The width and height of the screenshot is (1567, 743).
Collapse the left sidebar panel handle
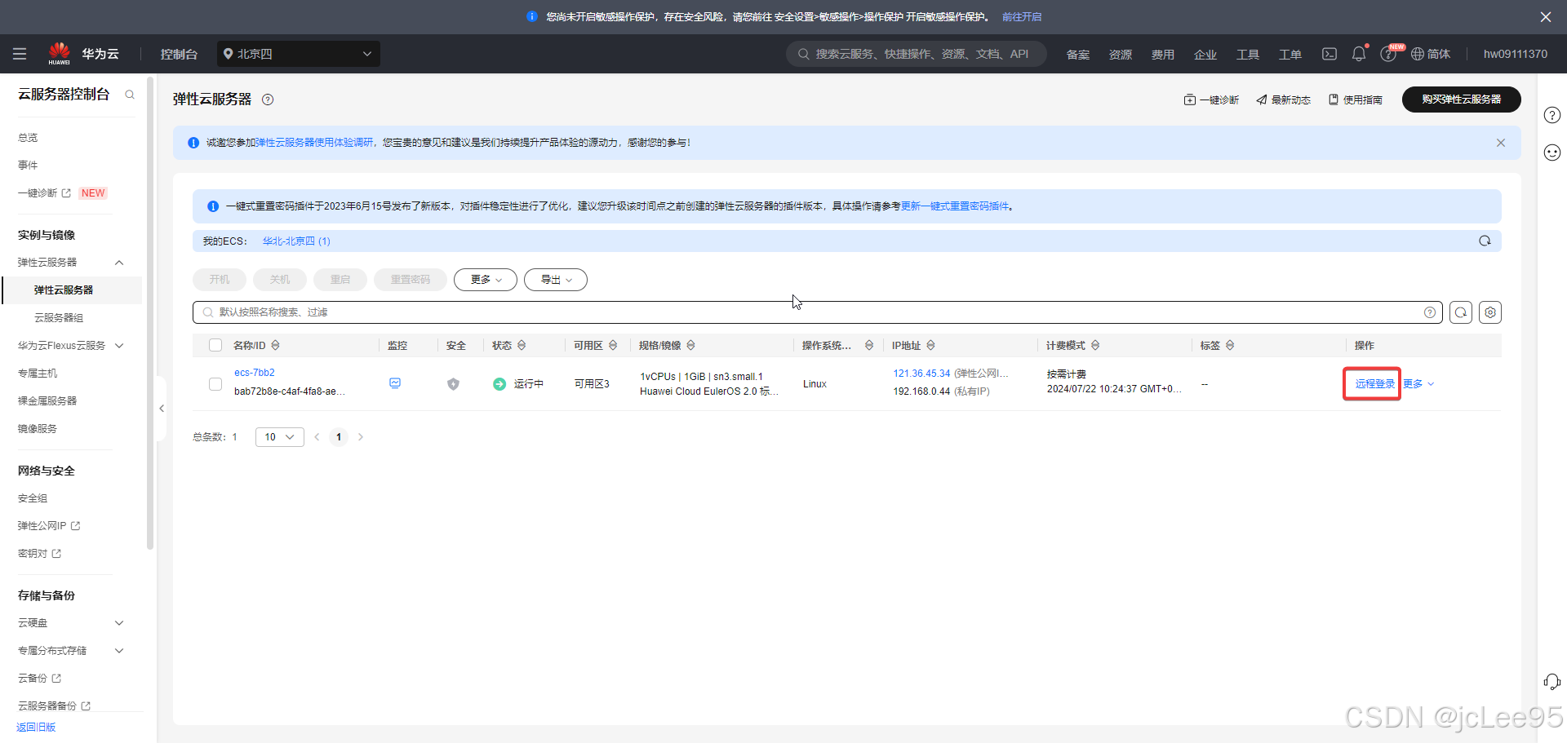coord(162,408)
